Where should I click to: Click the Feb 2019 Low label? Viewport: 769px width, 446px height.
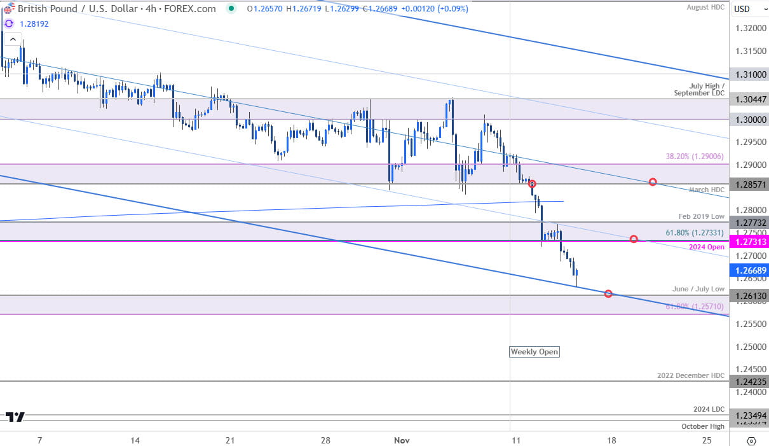[702, 216]
